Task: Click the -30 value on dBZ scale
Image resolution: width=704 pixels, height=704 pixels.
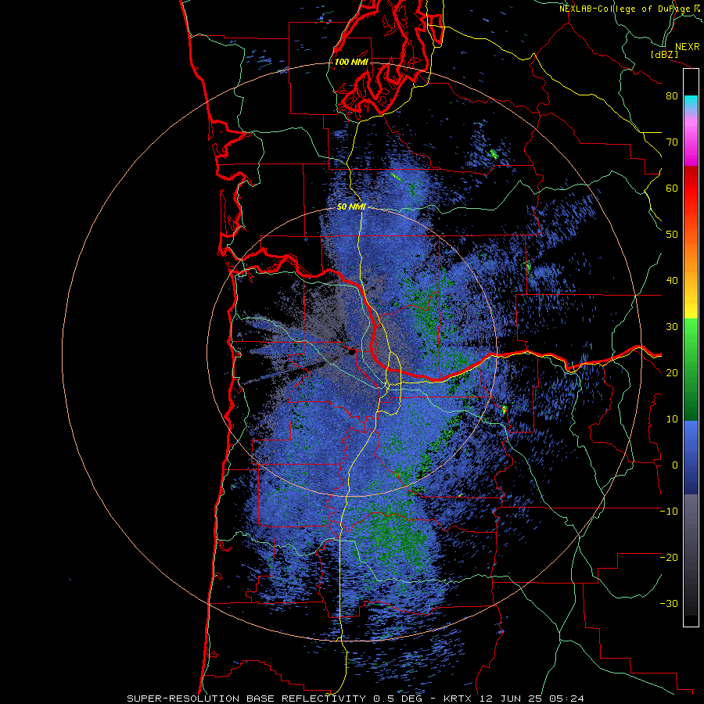Action: pos(669,604)
